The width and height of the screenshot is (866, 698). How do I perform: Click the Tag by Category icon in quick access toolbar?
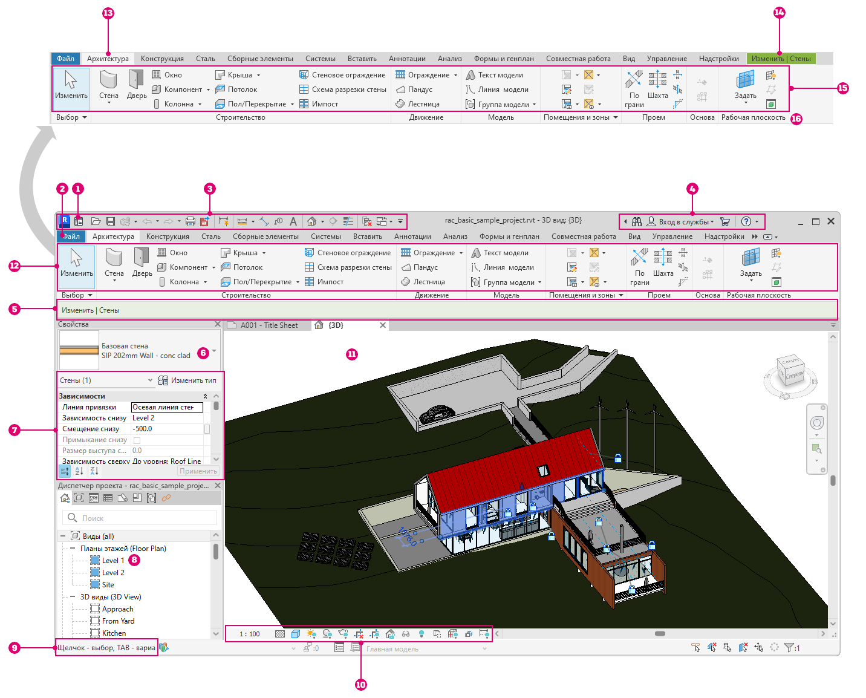[x=278, y=221]
